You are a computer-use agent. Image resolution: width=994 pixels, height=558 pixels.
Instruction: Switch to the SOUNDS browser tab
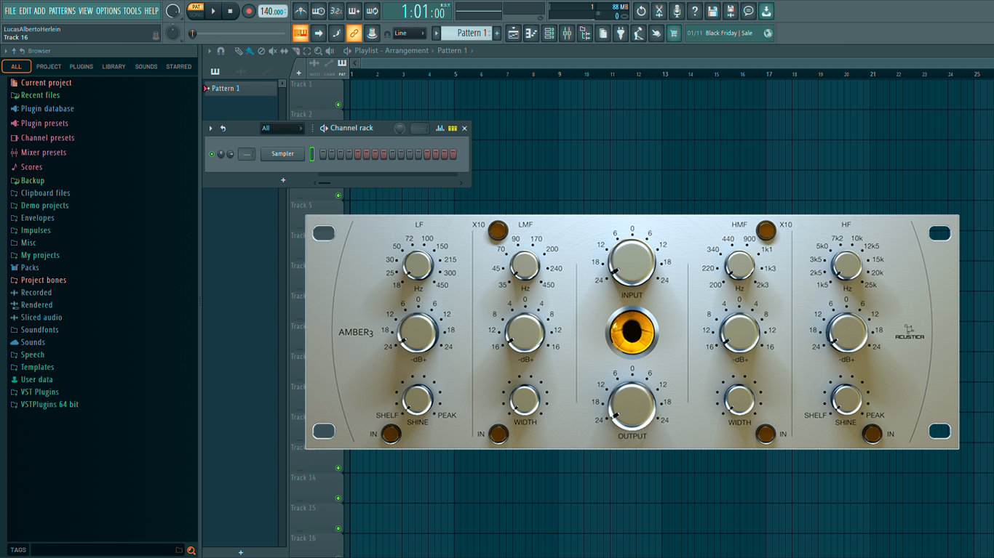point(146,67)
